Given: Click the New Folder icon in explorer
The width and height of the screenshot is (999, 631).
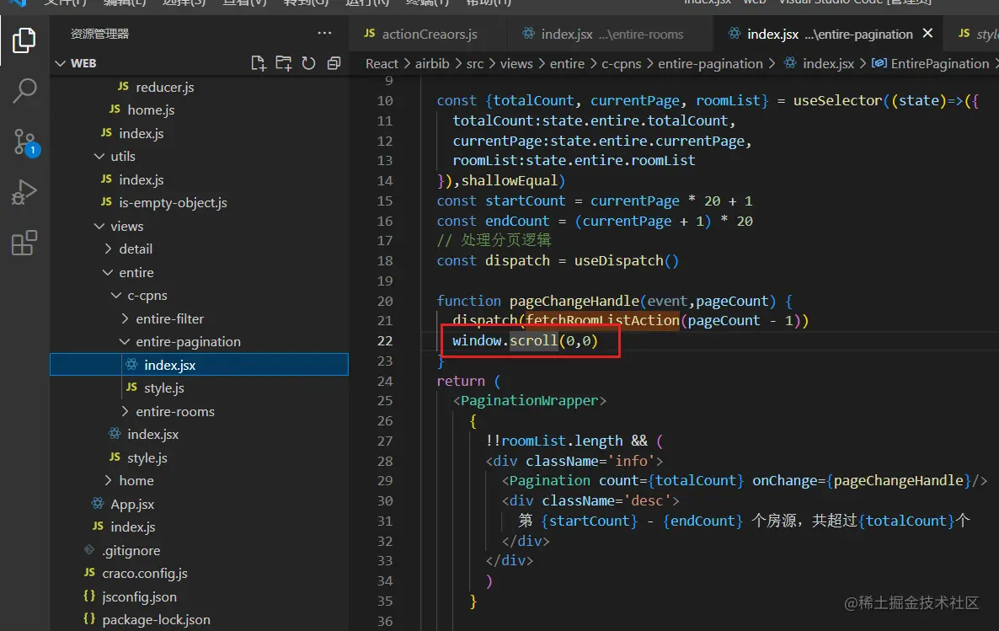Looking at the screenshot, I should click(x=283, y=63).
